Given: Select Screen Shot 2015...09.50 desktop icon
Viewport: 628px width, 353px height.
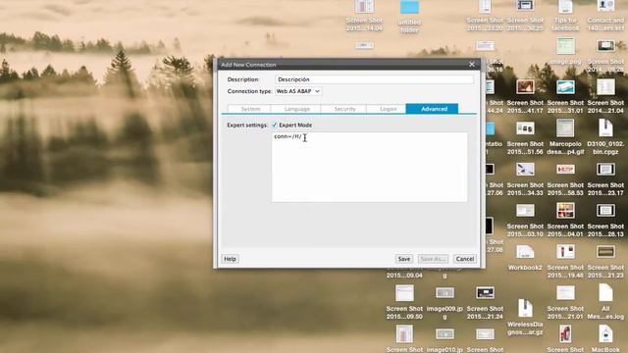Looking at the screenshot, I should (x=404, y=293).
